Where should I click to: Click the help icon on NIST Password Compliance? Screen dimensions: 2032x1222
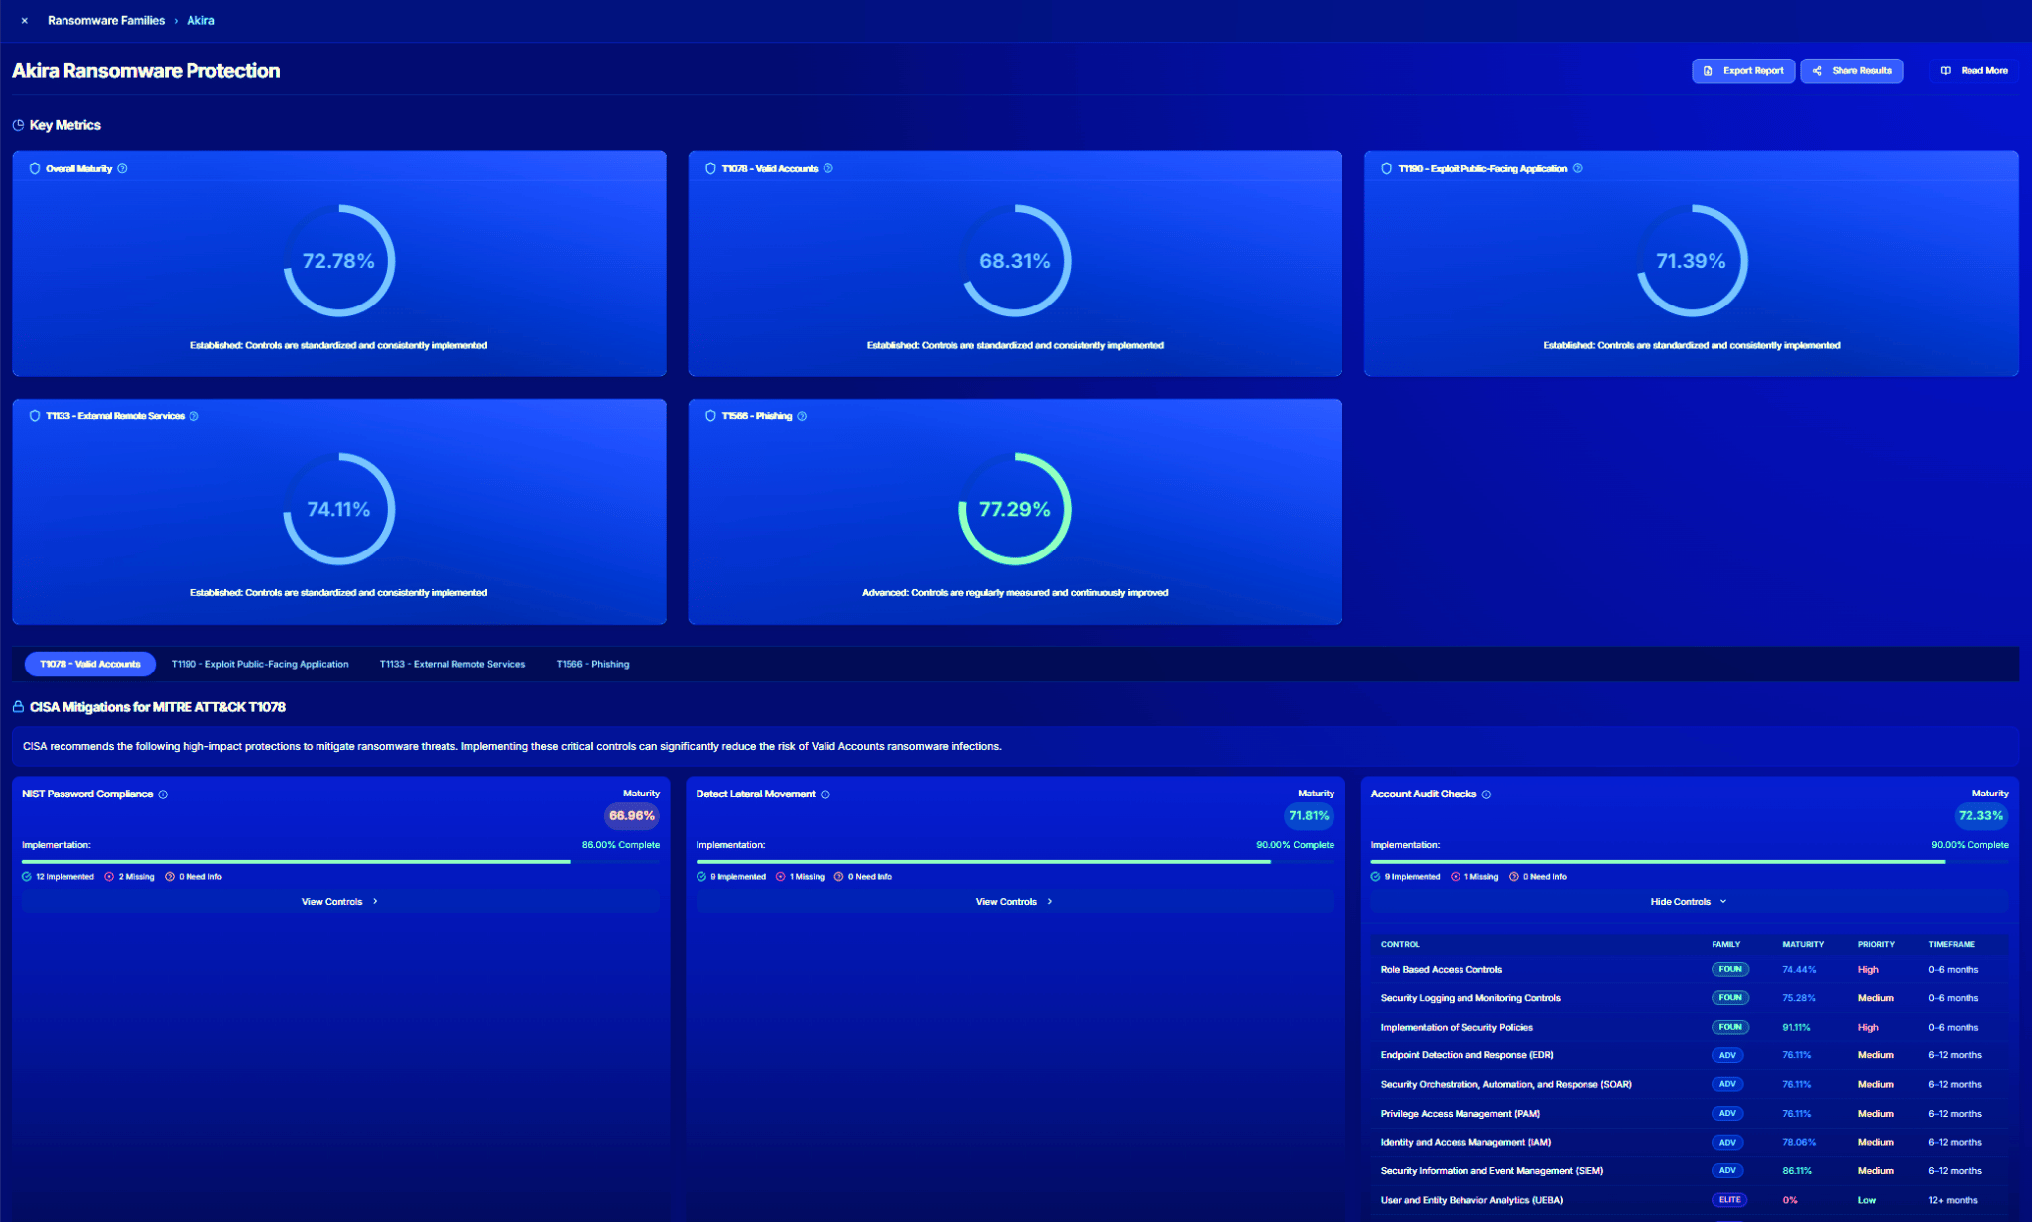point(164,794)
